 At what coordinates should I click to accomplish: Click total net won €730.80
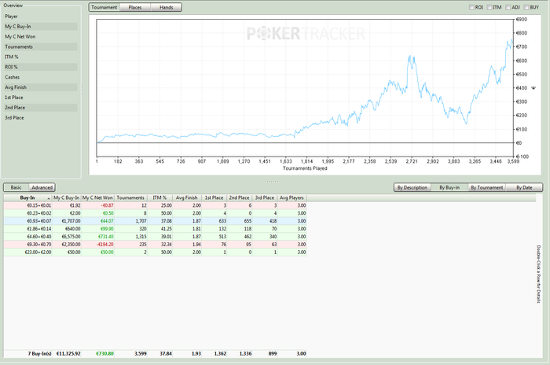coord(104,353)
